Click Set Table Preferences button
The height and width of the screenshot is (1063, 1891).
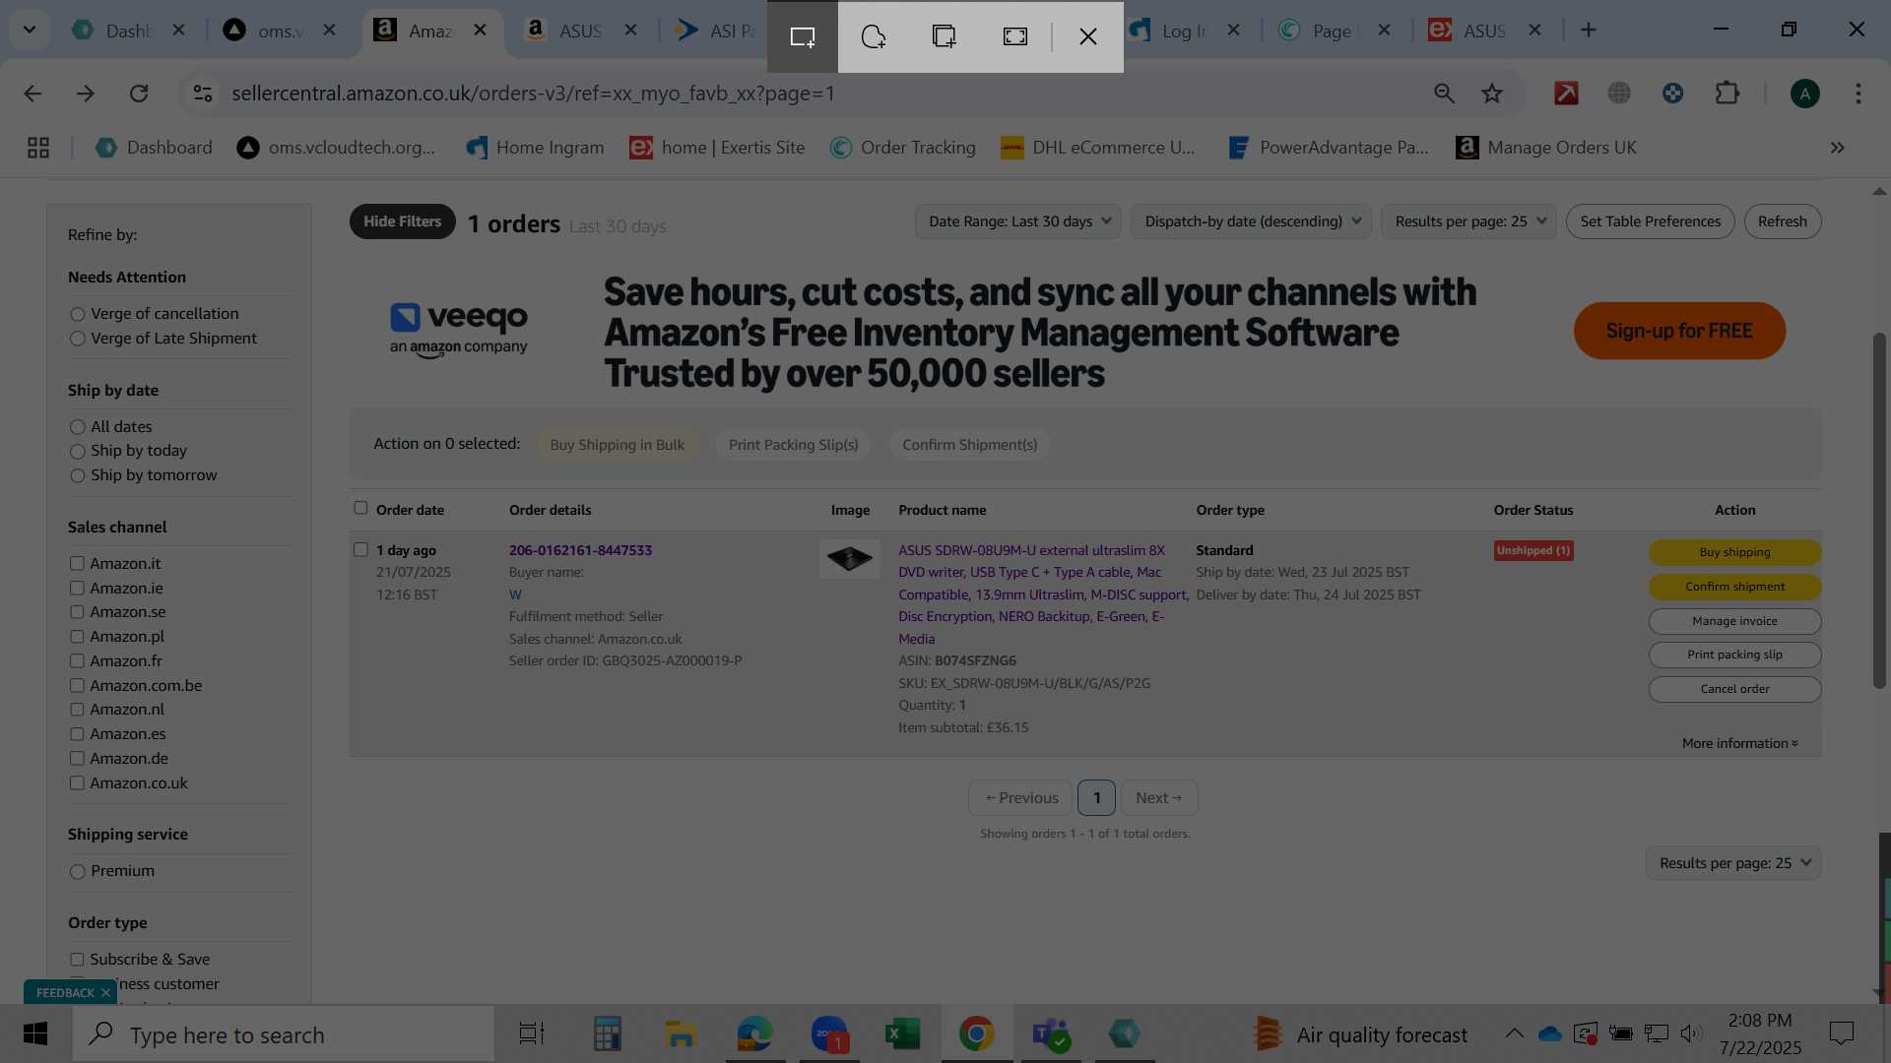[1651, 221]
